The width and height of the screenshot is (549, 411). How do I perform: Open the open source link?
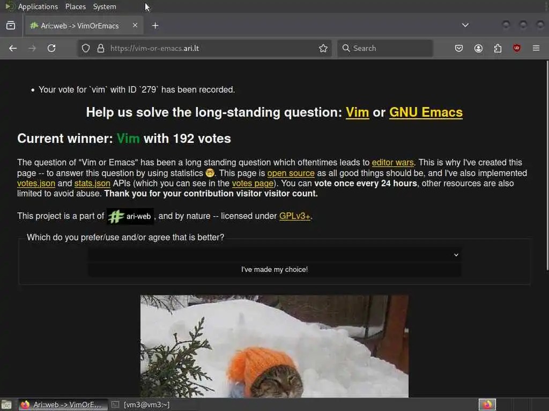click(291, 173)
